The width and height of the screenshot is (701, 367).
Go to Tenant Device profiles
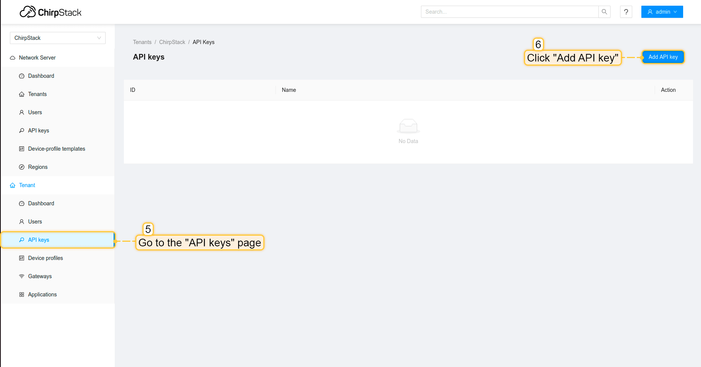pyautogui.click(x=45, y=258)
